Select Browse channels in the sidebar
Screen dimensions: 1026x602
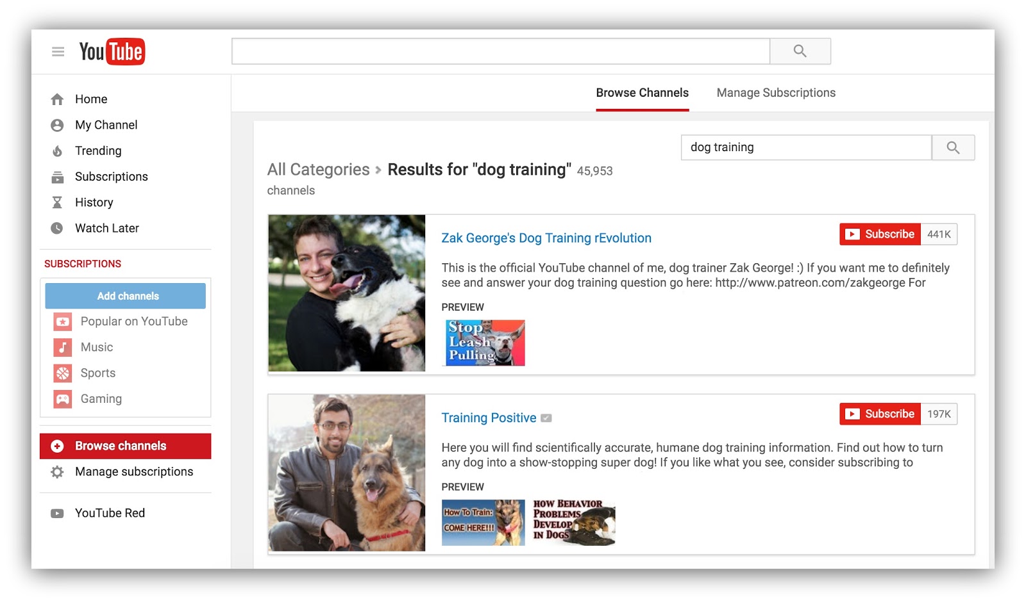point(126,446)
